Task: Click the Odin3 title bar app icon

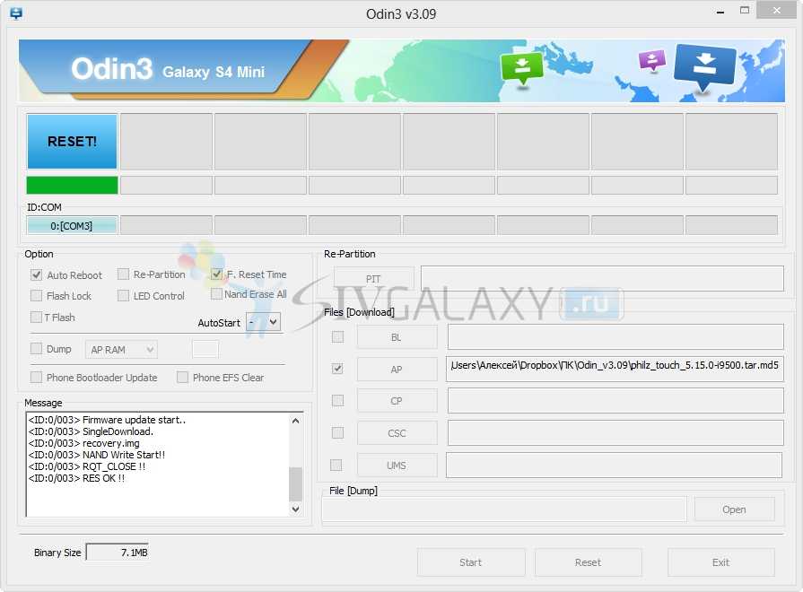Action: [16, 13]
